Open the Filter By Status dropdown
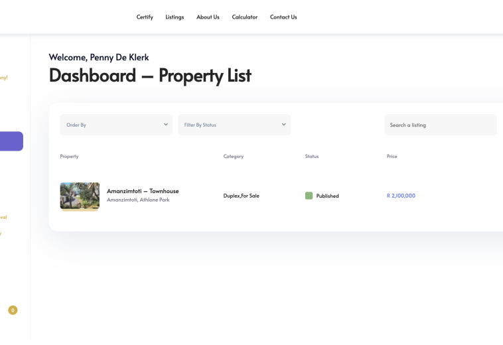Viewport: 503px width, 345px height. point(234,125)
